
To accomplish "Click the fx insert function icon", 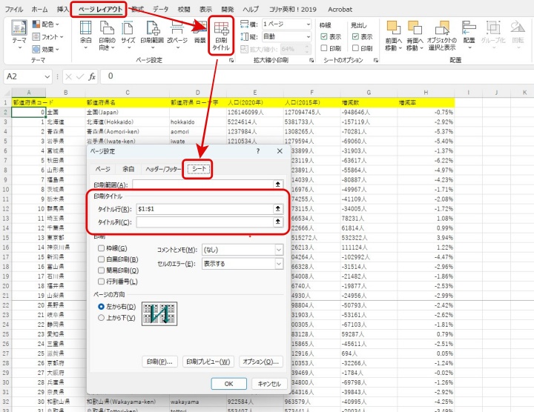I will pyautogui.click(x=92, y=76).
